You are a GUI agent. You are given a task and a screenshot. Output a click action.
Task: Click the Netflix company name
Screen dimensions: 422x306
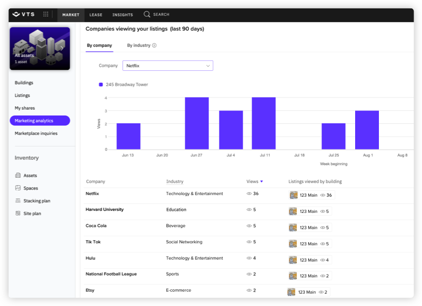pos(92,194)
